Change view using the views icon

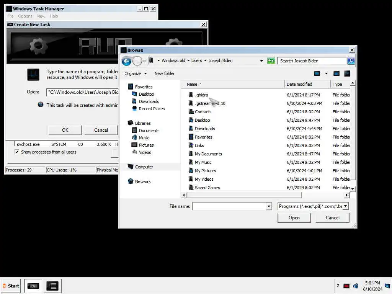[x=317, y=73]
